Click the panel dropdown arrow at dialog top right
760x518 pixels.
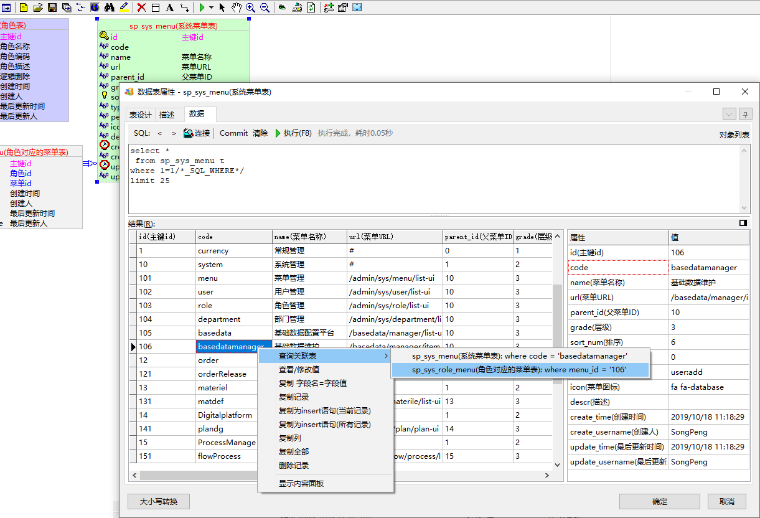(x=729, y=114)
